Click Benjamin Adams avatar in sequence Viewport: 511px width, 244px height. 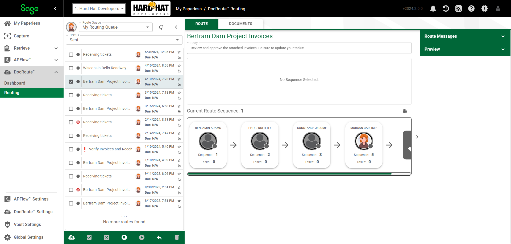click(208, 141)
